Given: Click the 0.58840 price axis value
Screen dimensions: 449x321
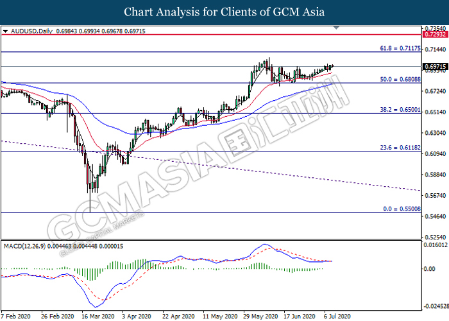Looking at the screenshot, I should click(x=436, y=175).
